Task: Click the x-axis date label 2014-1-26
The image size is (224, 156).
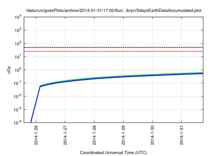Action: [x=36, y=135]
